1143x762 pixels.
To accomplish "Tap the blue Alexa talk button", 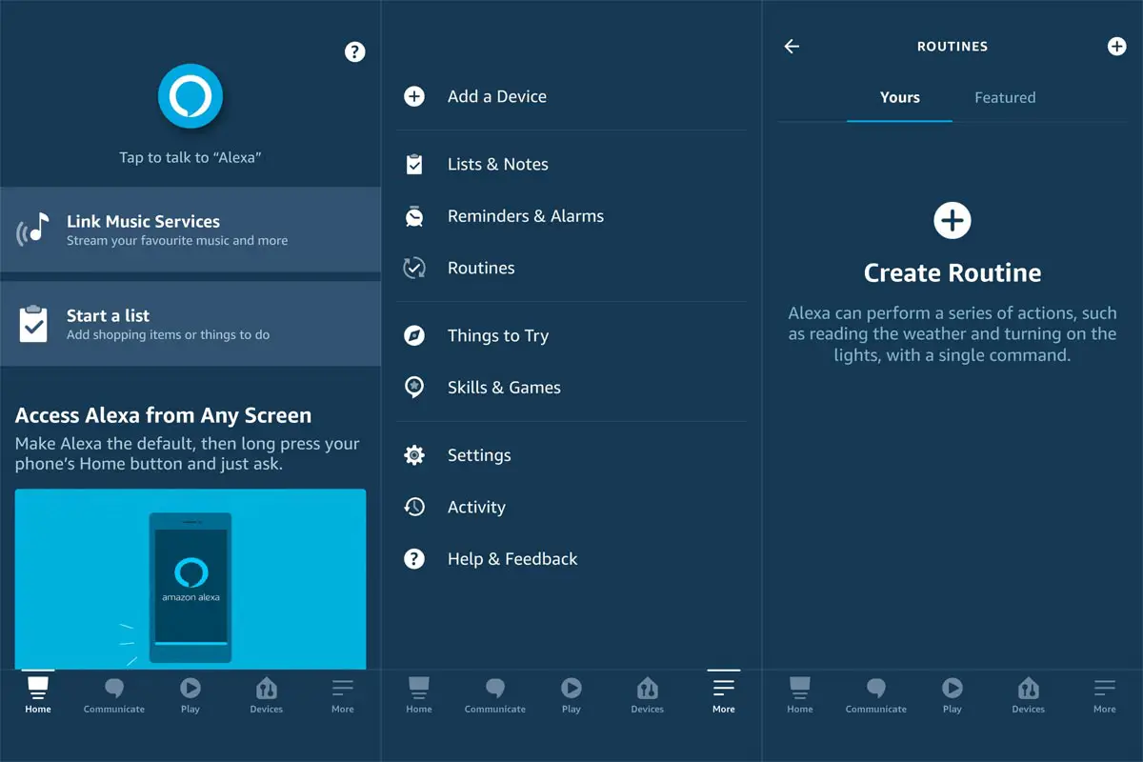I will pyautogui.click(x=190, y=96).
